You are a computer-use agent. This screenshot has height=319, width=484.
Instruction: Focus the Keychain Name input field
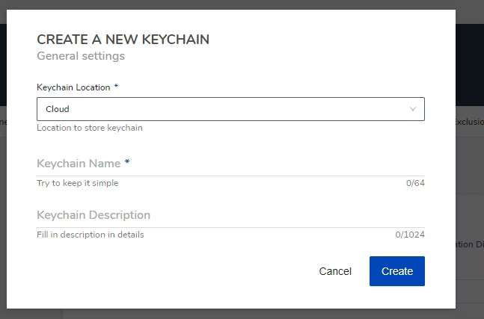tap(230, 164)
